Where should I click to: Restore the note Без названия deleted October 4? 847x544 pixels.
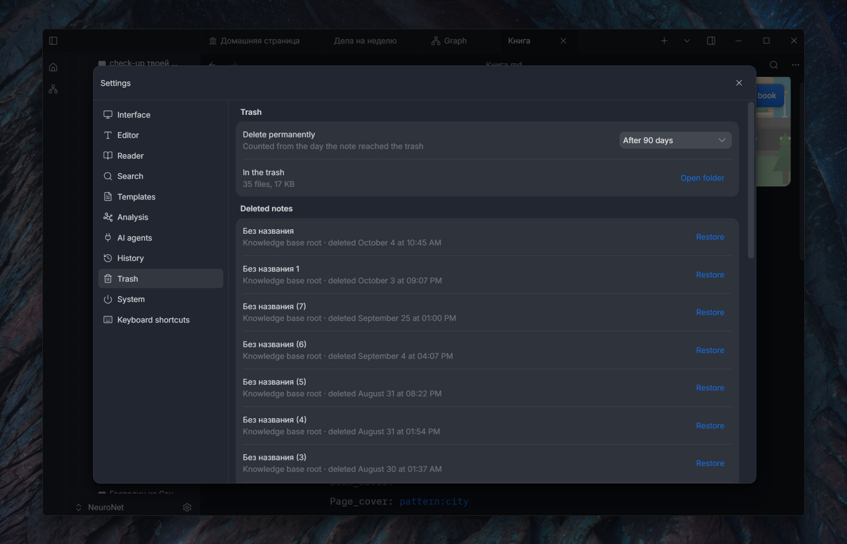(710, 237)
